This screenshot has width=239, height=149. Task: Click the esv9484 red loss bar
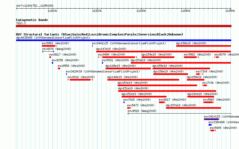118,57
